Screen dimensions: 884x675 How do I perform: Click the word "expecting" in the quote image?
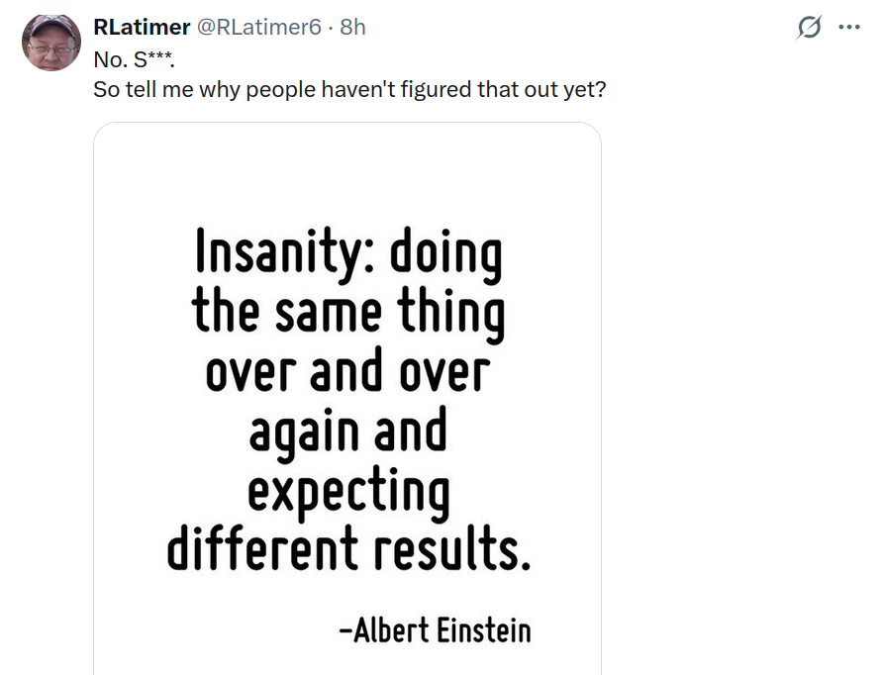click(x=347, y=490)
